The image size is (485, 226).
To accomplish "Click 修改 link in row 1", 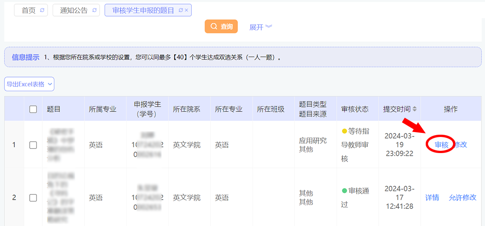I will (x=461, y=145).
